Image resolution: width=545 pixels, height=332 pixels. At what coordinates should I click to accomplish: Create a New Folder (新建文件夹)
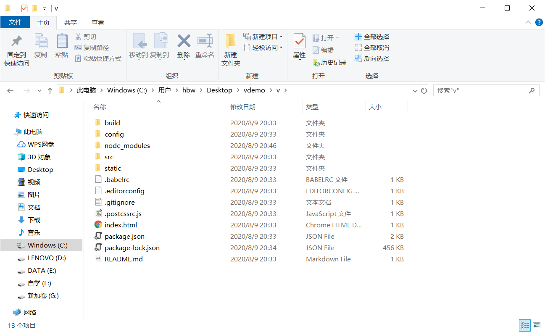coord(231,50)
